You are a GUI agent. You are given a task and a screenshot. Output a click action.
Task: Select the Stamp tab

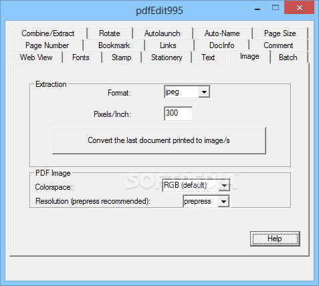122,57
